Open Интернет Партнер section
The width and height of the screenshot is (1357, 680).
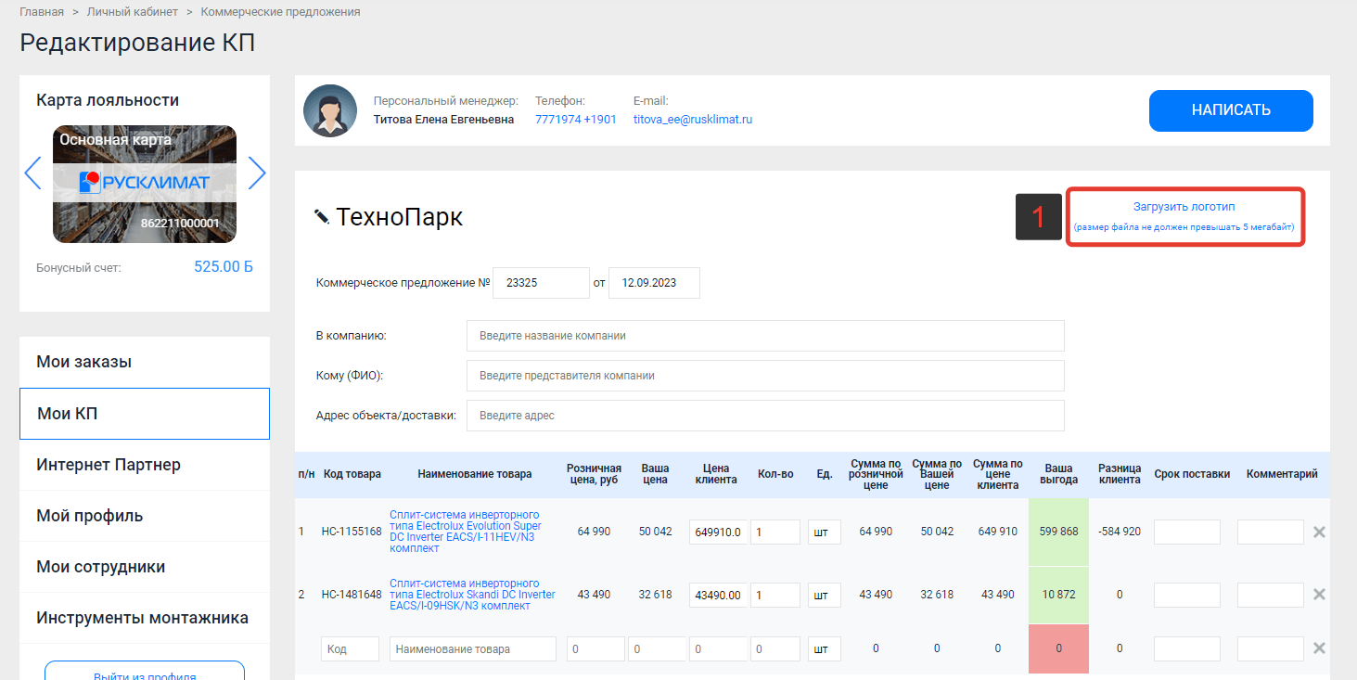coord(145,465)
